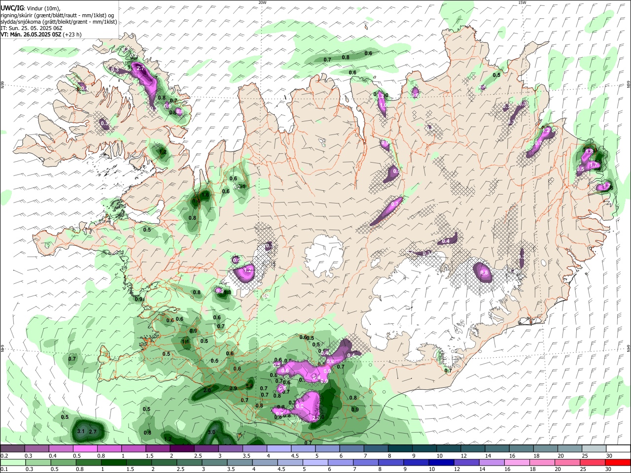Image resolution: width=631 pixels, height=473 pixels.
Task: Click the orchid snow swatch labeled 0.4
Action: 61,449
